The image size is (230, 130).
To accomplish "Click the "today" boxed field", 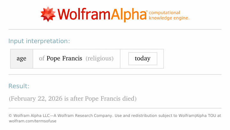I will tap(142, 58).
